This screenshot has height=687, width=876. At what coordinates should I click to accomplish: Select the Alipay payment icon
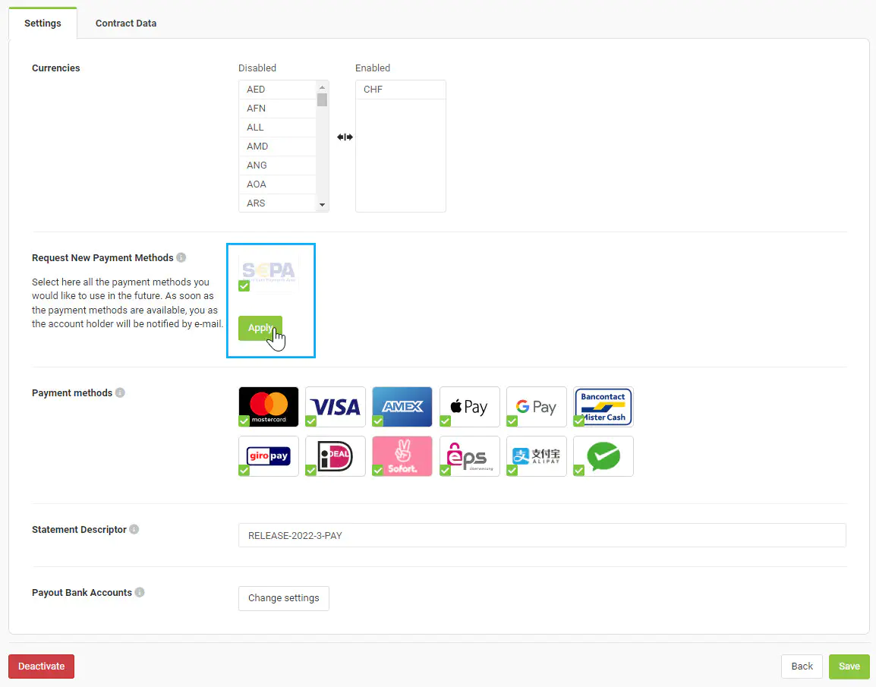click(x=536, y=455)
